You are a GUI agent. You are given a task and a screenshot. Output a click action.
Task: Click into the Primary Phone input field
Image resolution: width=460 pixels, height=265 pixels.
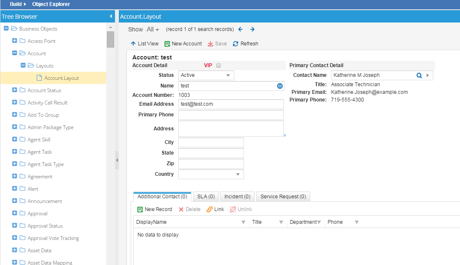tap(231, 115)
